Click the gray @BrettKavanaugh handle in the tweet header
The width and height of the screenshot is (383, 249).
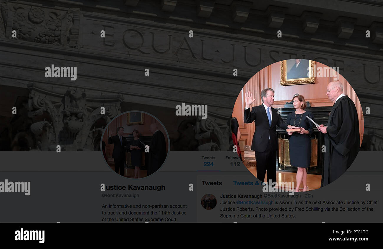(282, 196)
